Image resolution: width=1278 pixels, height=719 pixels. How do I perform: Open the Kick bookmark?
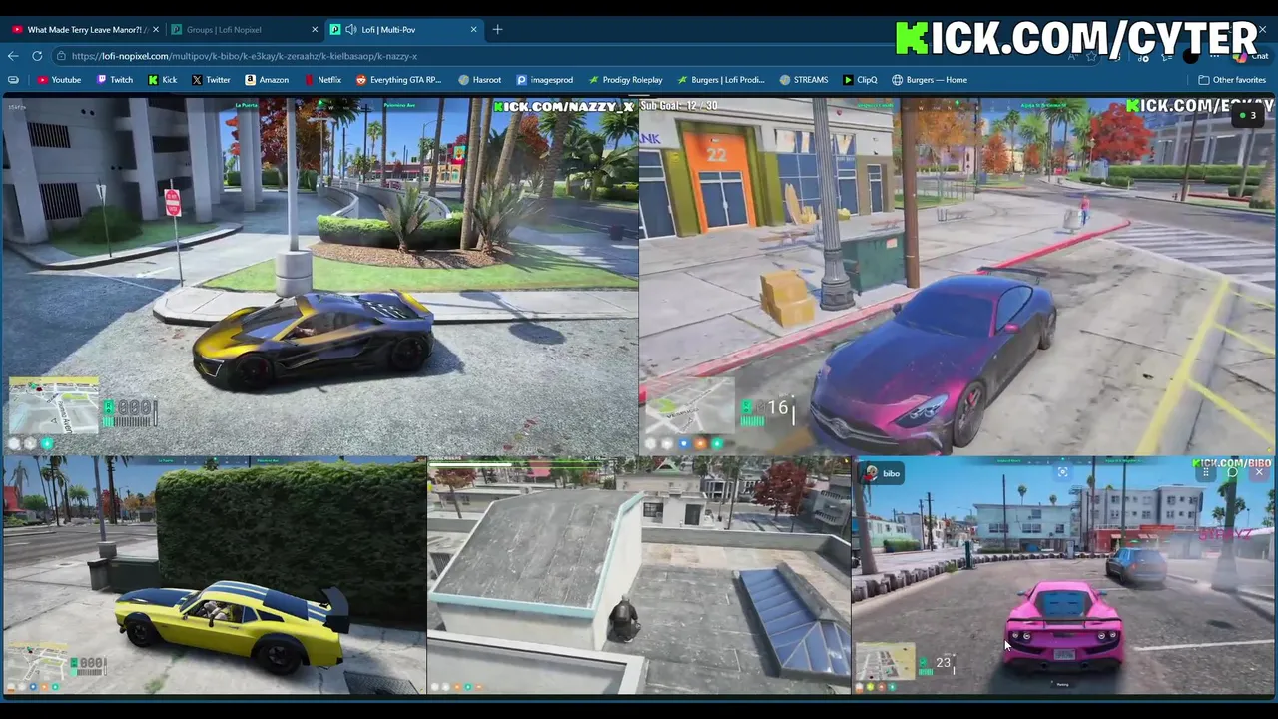point(162,80)
